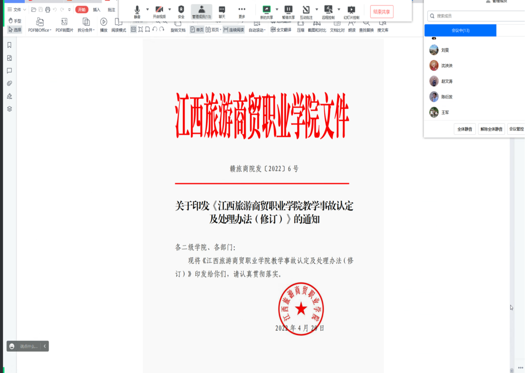Image resolution: width=525 pixels, height=373 pixels.
Task: Open the attachments paperclip in the sidebar
Action: coord(9,83)
